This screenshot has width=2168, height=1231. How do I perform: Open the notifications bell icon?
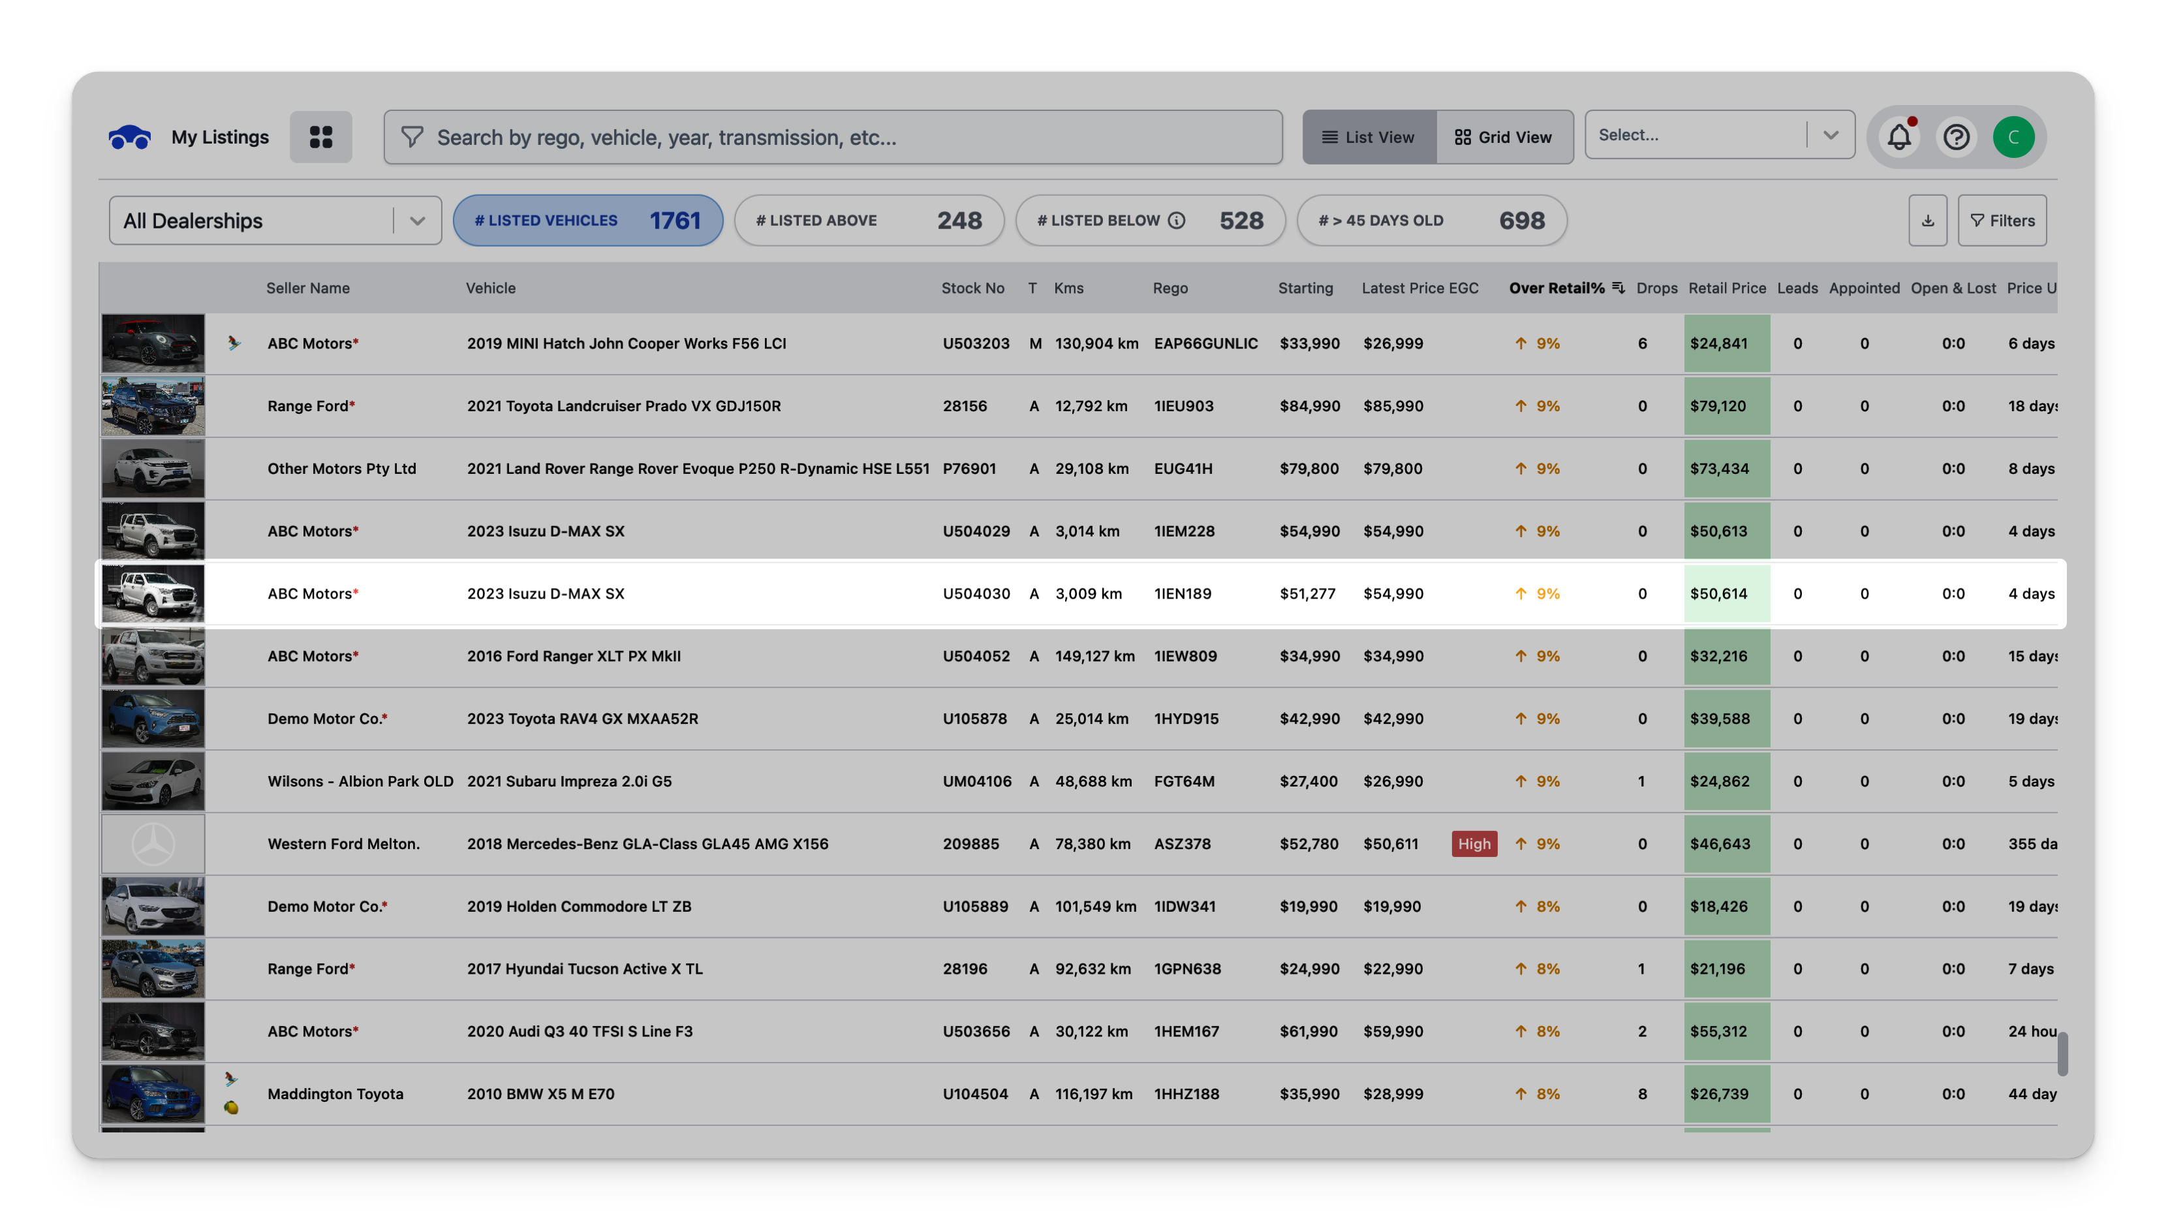coord(1898,137)
